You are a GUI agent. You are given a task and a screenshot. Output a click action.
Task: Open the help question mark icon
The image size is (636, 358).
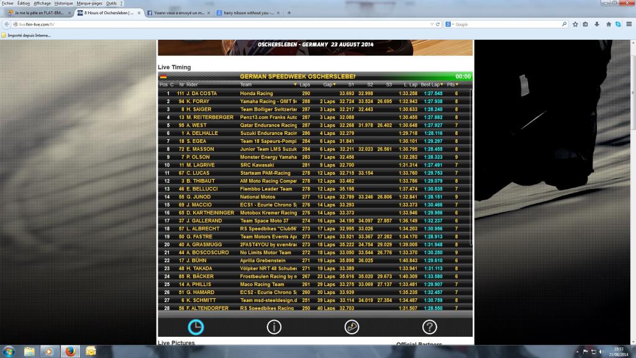430,327
